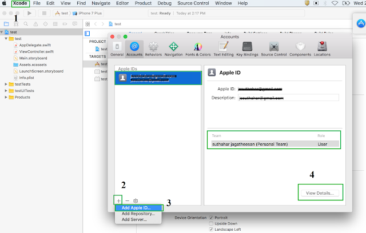
Task: Toggle the Upside Down checkbox
Action: coord(211,223)
